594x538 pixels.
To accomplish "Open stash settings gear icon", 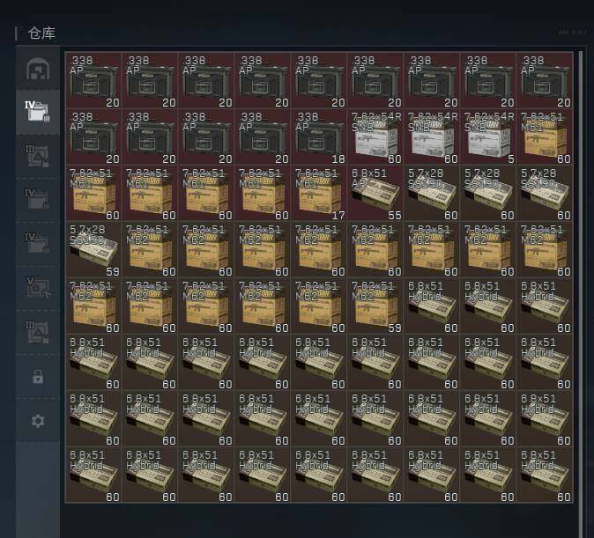I will (x=37, y=421).
